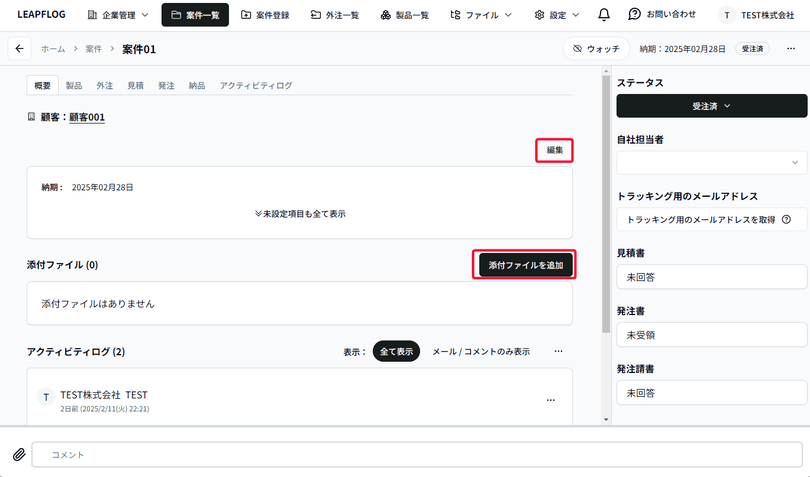The height and width of the screenshot is (477, 810).
Task: Open the 顧客001 customer link
Action: pos(87,117)
